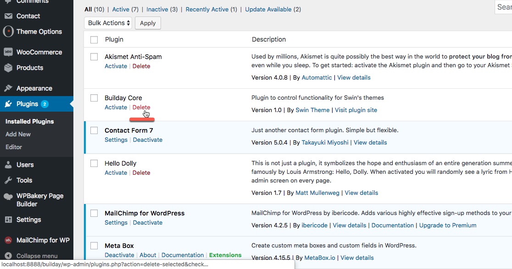The height and width of the screenshot is (269, 512).
Task: Open Meta Box About link
Action: (x=148, y=255)
